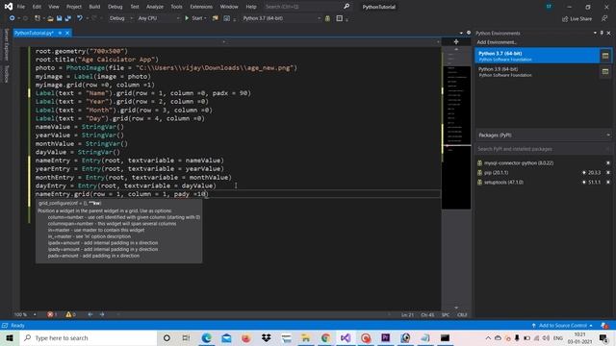
Task: Click the next issue arrow in status strip
Action: (102, 314)
